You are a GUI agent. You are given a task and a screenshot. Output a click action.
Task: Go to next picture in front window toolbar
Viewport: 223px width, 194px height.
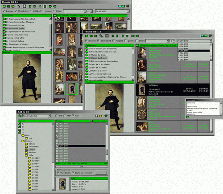(117, 36)
